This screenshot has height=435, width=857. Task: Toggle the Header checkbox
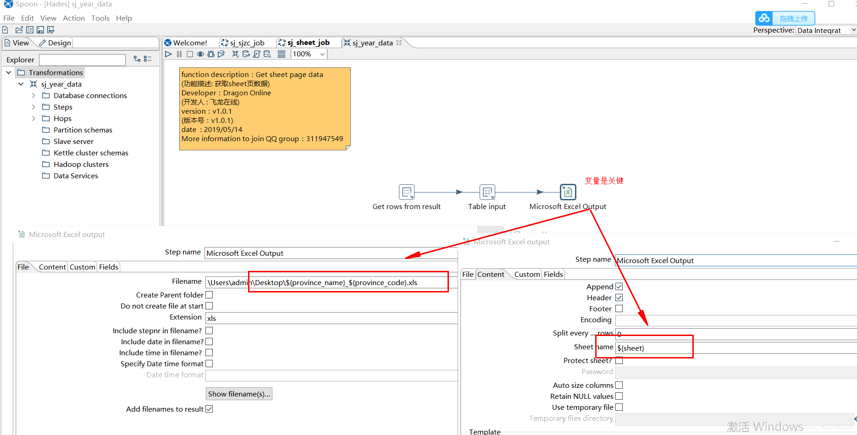(619, 297)
